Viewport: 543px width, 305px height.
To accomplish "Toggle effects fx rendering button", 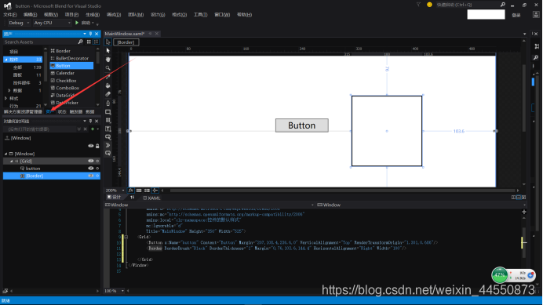I will (x=131, y=191).
